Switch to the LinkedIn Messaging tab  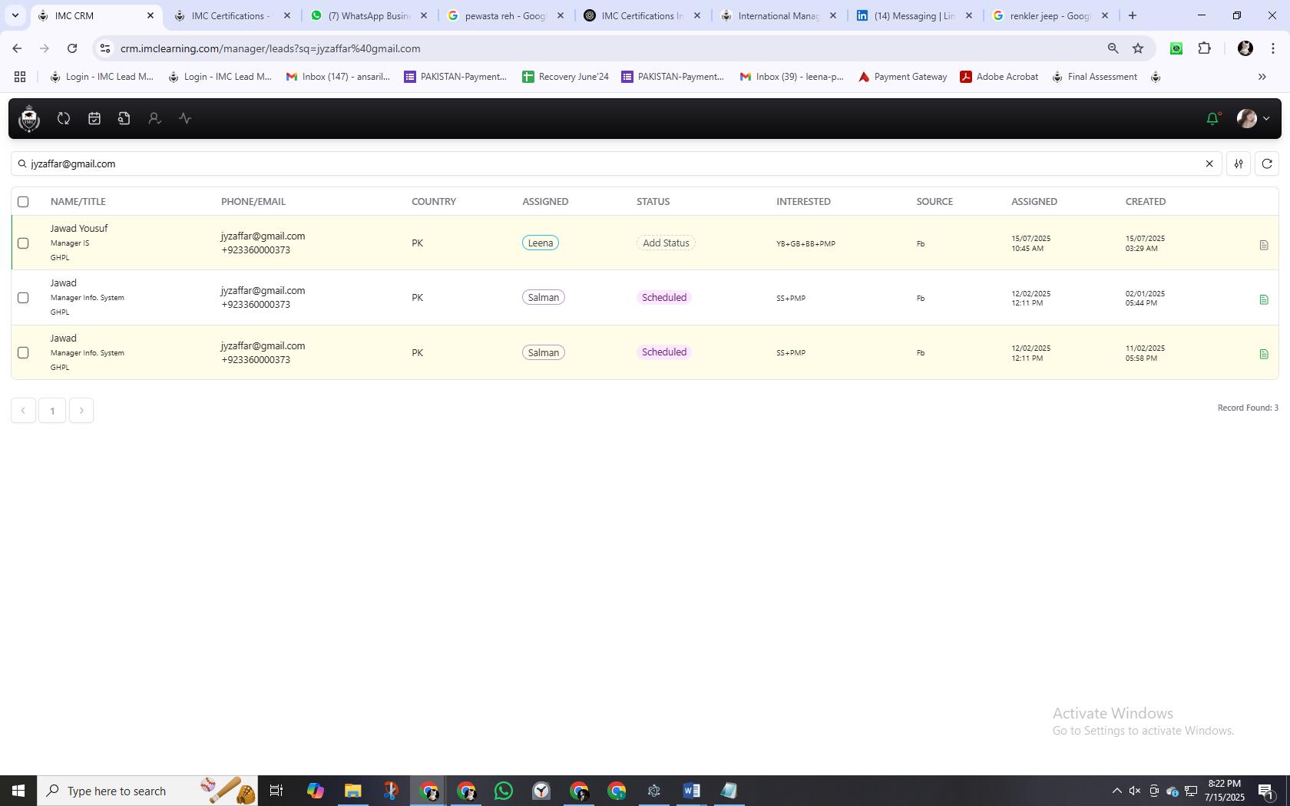(x=915, y=15)
